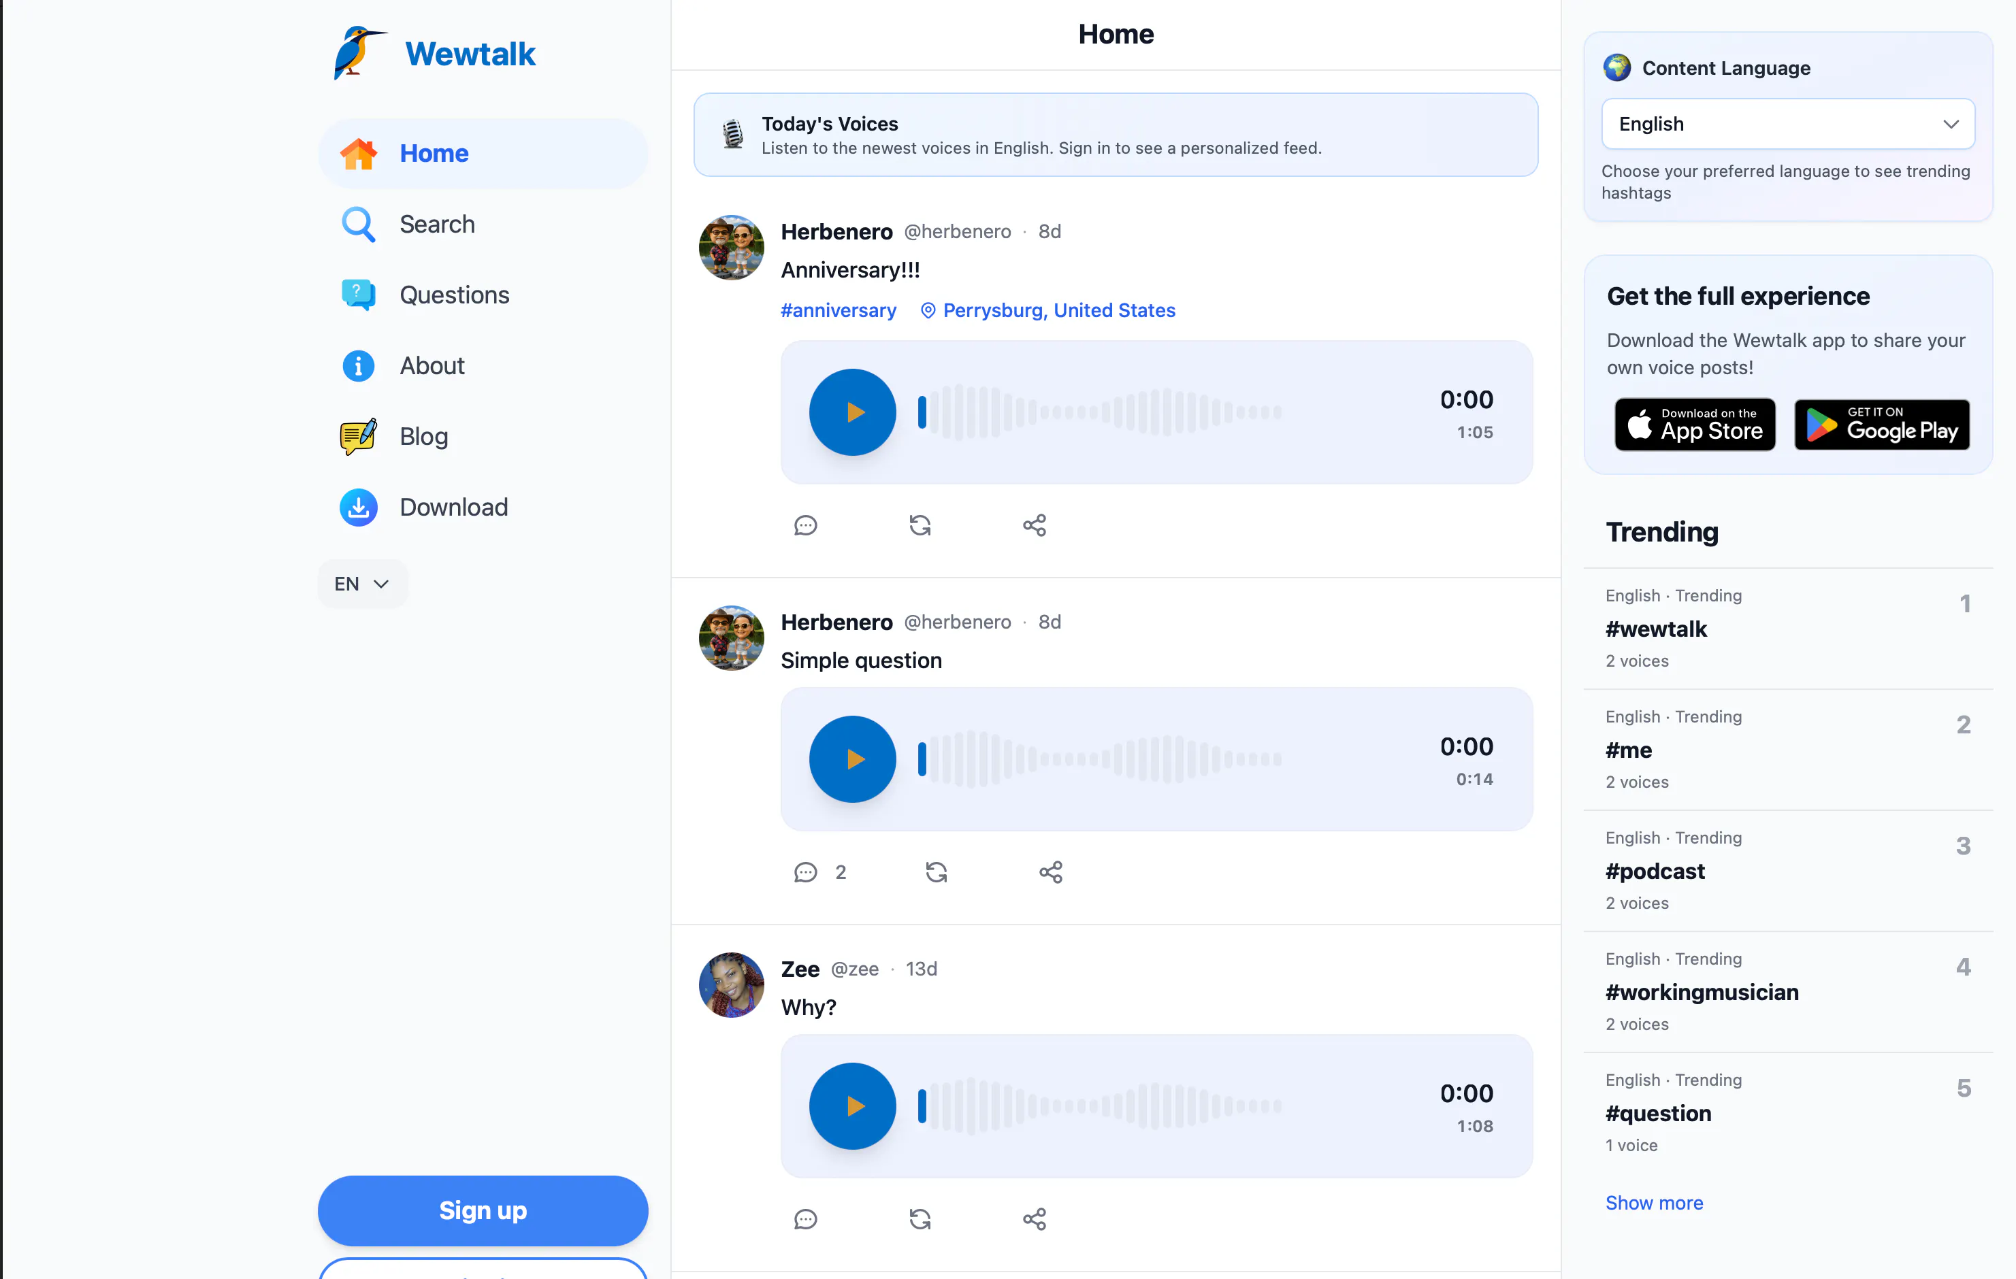This screenshot has height=1279, width=2016.
Task: Seek in the Why? audio waveform
Action: tap(1100, 1107)
